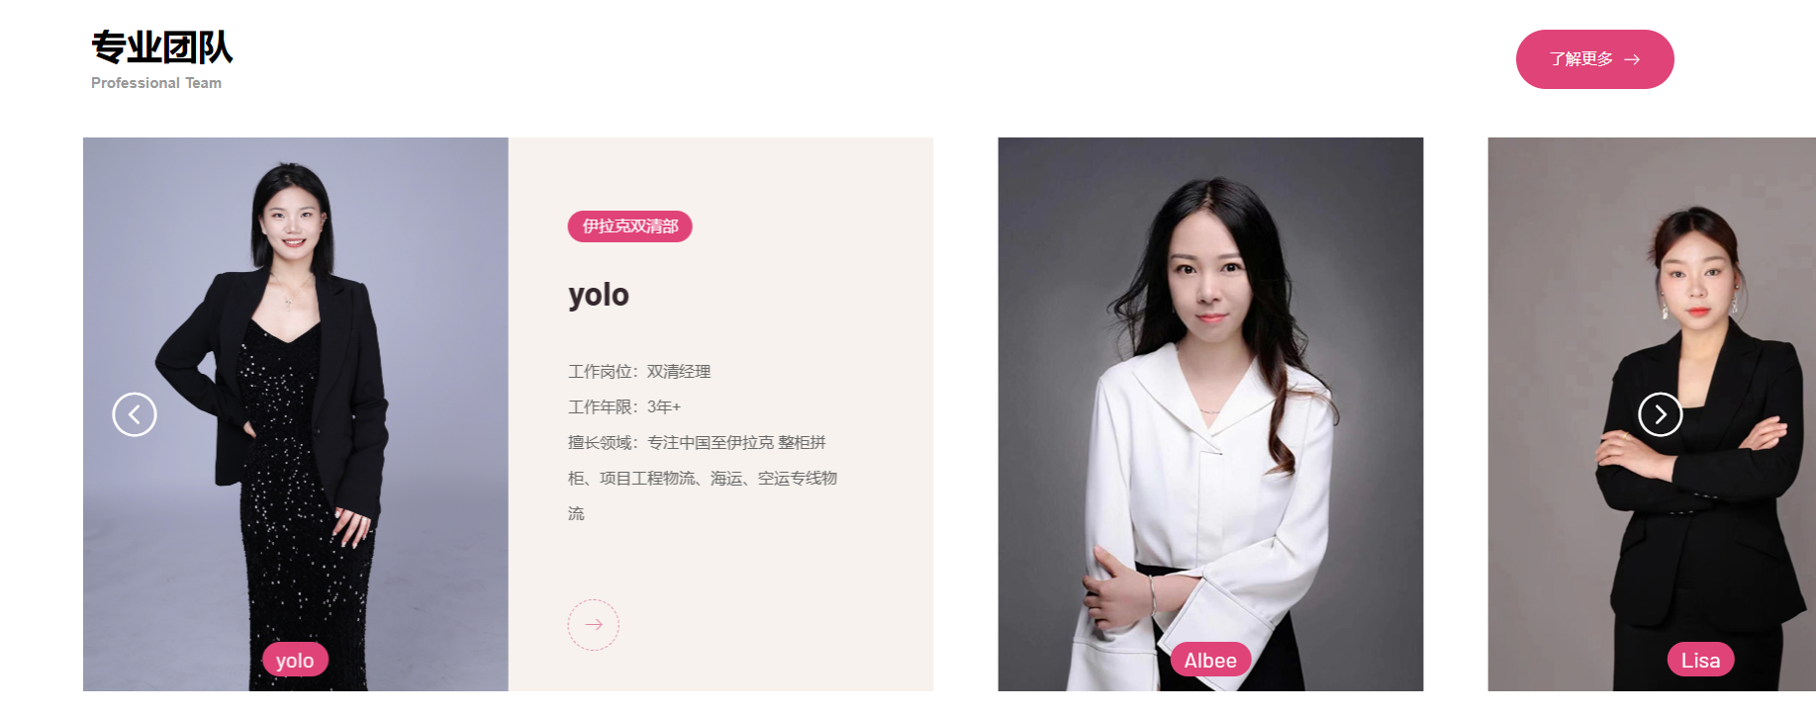Click the beige yolo info card
The width and height of the screenshot is (1816, 716).
[720, 414]
